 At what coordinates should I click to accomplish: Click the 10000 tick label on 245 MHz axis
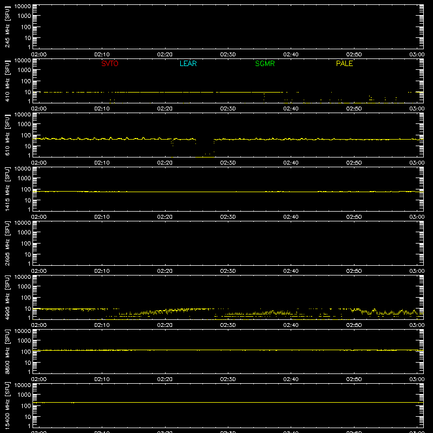click(x=23, y=6)
